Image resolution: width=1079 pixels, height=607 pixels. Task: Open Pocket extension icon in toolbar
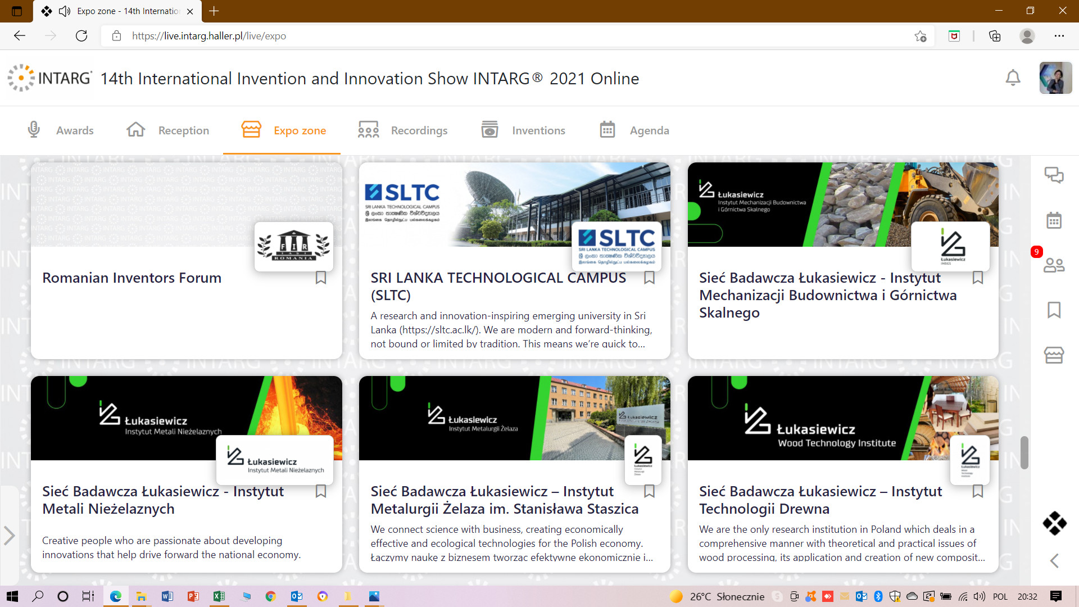[954, 36]
